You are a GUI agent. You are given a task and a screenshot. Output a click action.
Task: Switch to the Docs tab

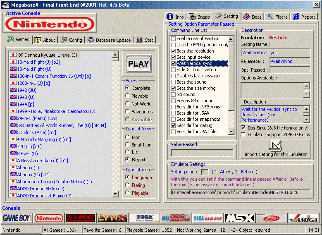coord(253,17)
